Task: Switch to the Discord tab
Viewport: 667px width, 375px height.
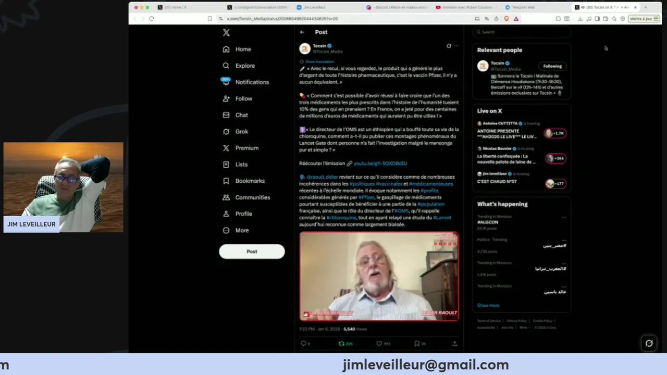Action: pos(397,7)
